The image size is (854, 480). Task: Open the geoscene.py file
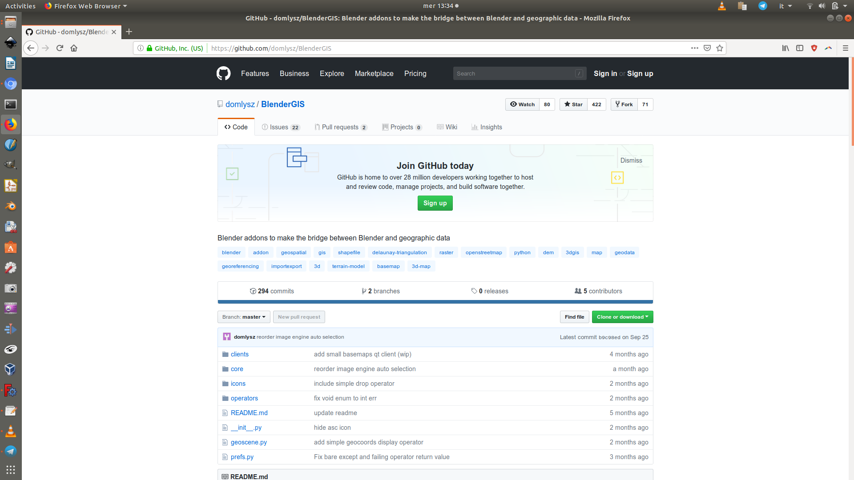click(249, 442)
